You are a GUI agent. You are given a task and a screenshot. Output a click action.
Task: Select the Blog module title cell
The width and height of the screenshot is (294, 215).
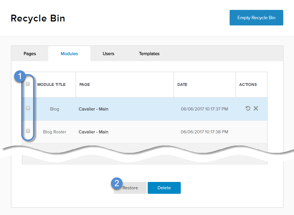[55, 109]
